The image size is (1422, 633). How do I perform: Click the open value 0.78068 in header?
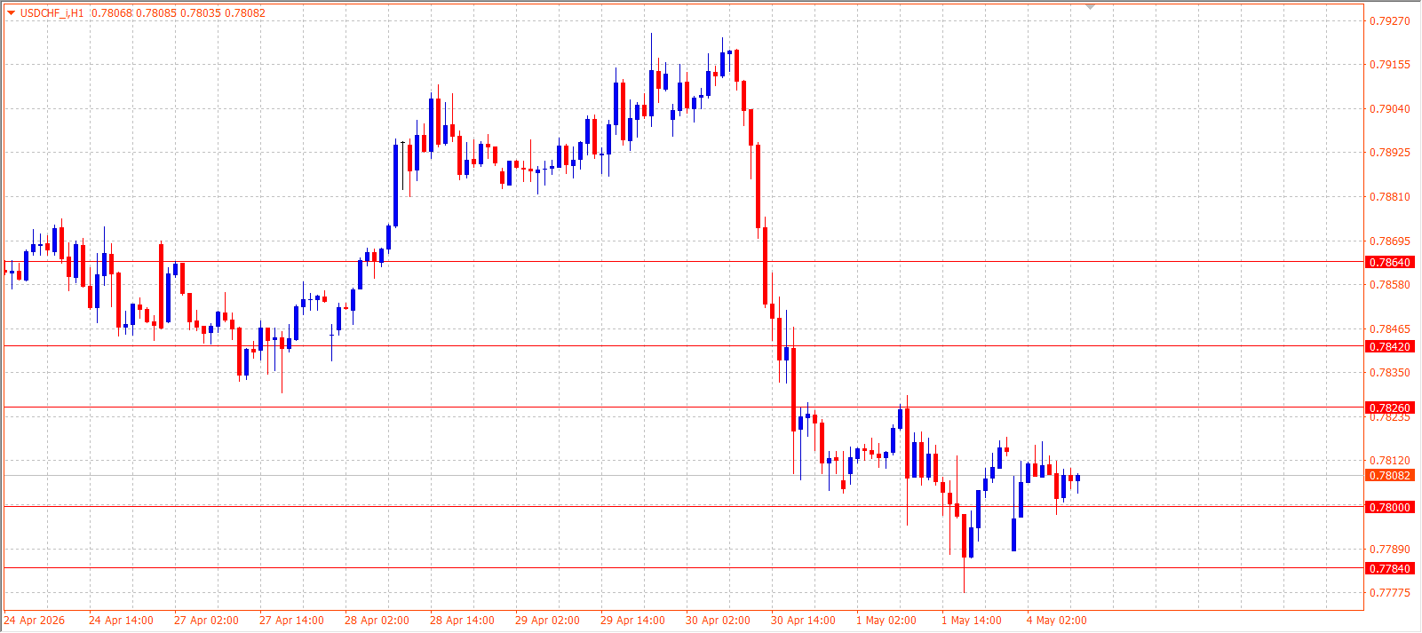(x=111, y=13)
